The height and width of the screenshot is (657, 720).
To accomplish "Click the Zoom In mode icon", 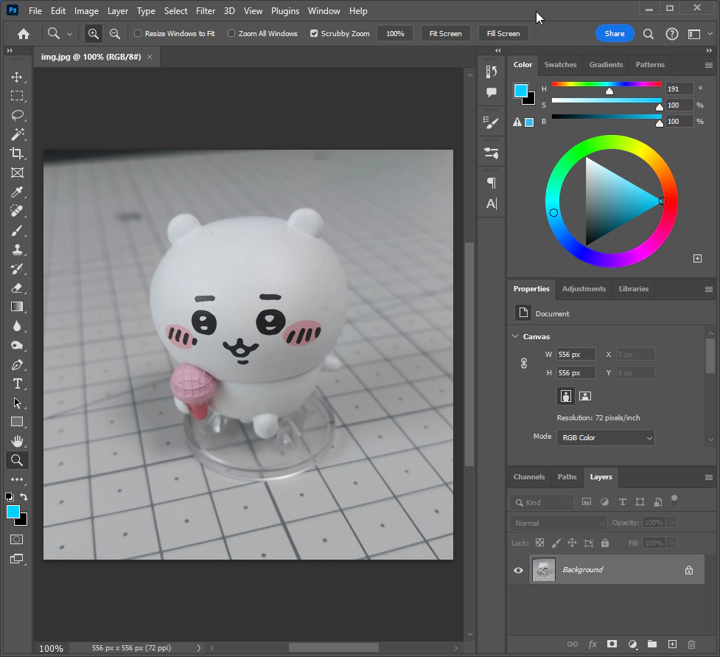I will (x=93, y=33).
